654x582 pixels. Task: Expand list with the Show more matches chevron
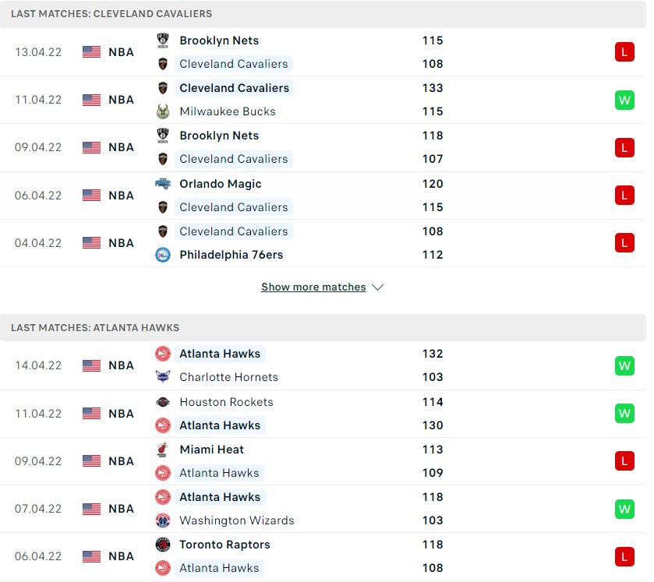(x=378, y=287)
